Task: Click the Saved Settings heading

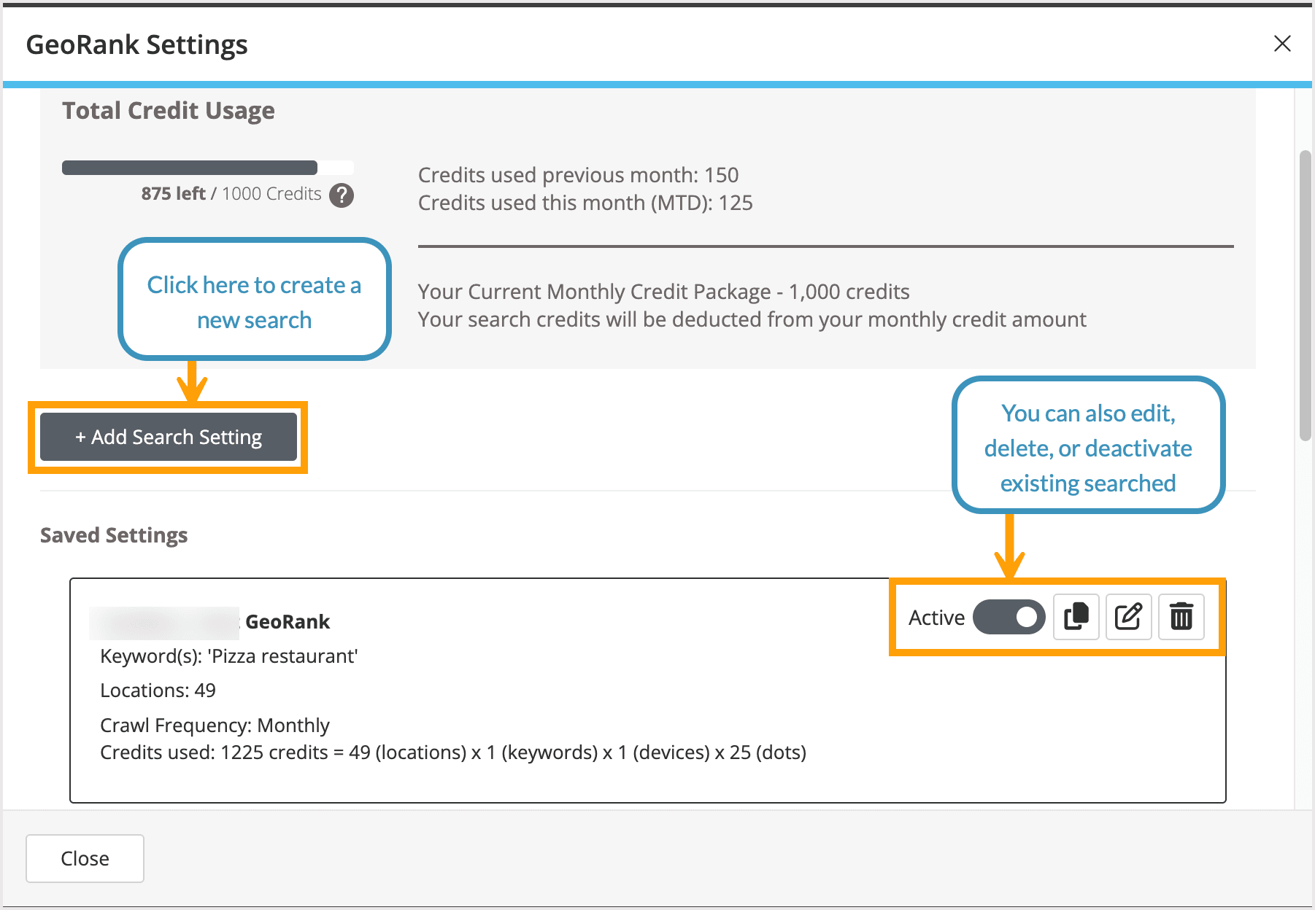Action: tap(114, 534)
